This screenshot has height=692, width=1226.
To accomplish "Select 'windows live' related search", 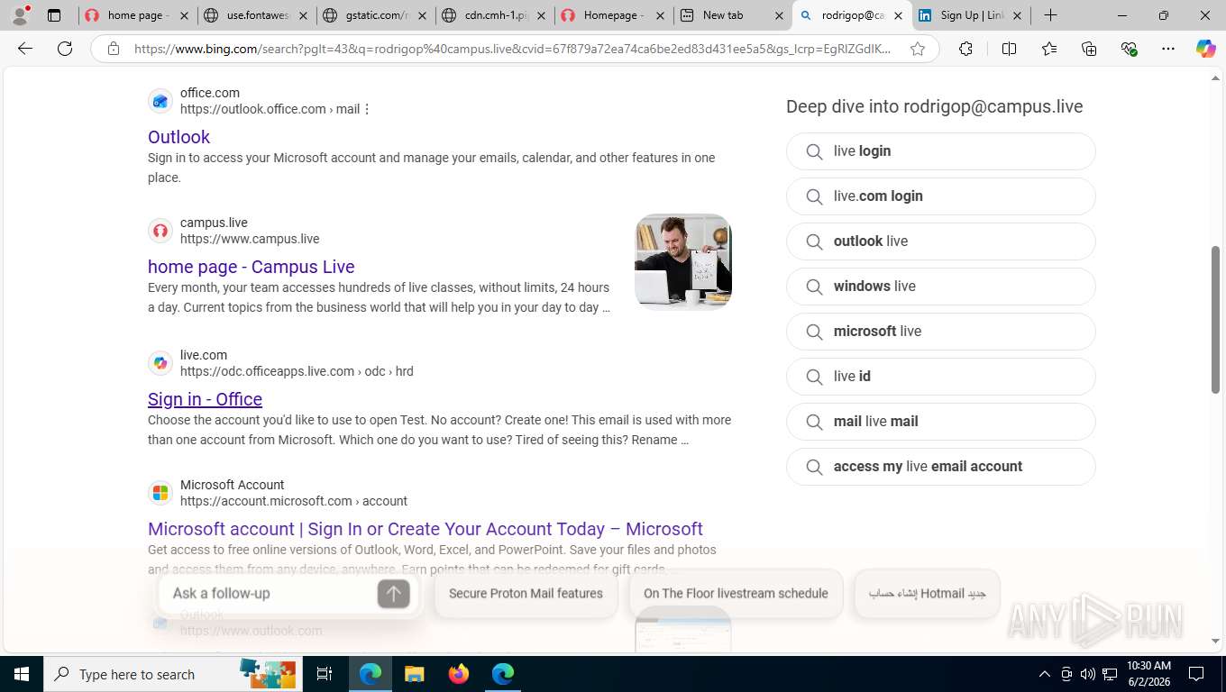I will tap(940, 287).
